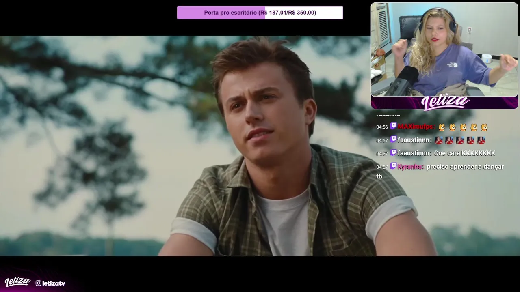This screenshot has height=292, width=520.
Task: Open the MAXimufps username in chat
Action: [x=416, y=127]
